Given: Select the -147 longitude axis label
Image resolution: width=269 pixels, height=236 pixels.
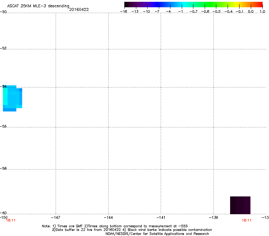Looking at the screenshot, I should pyautogui.click(x=56, y=217).
